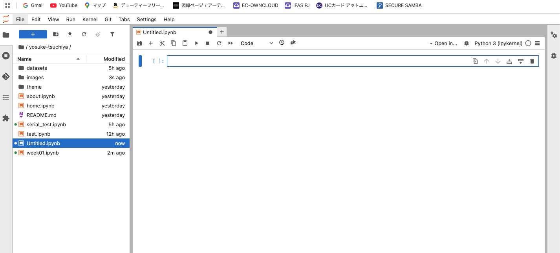
Task: Open the Property Inspector gears icon
Action: coord(554,35)
